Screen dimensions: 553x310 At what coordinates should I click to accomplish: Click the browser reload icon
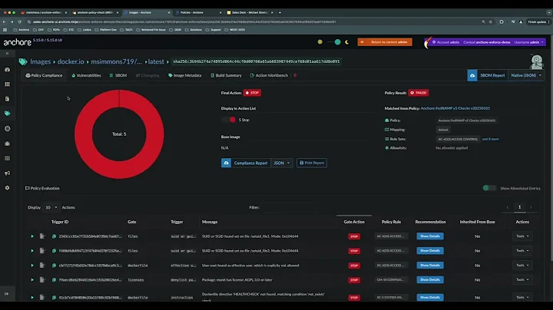[x=20, y=21]
